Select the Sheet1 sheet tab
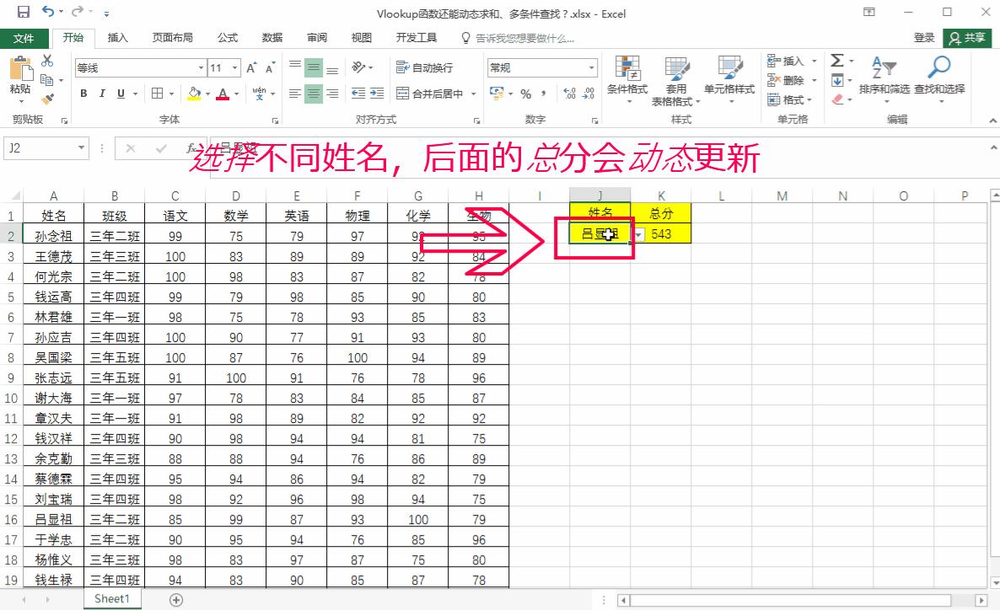Image resolution: width=1000 pixels, height=610 pixels. [x=111, y=598]
